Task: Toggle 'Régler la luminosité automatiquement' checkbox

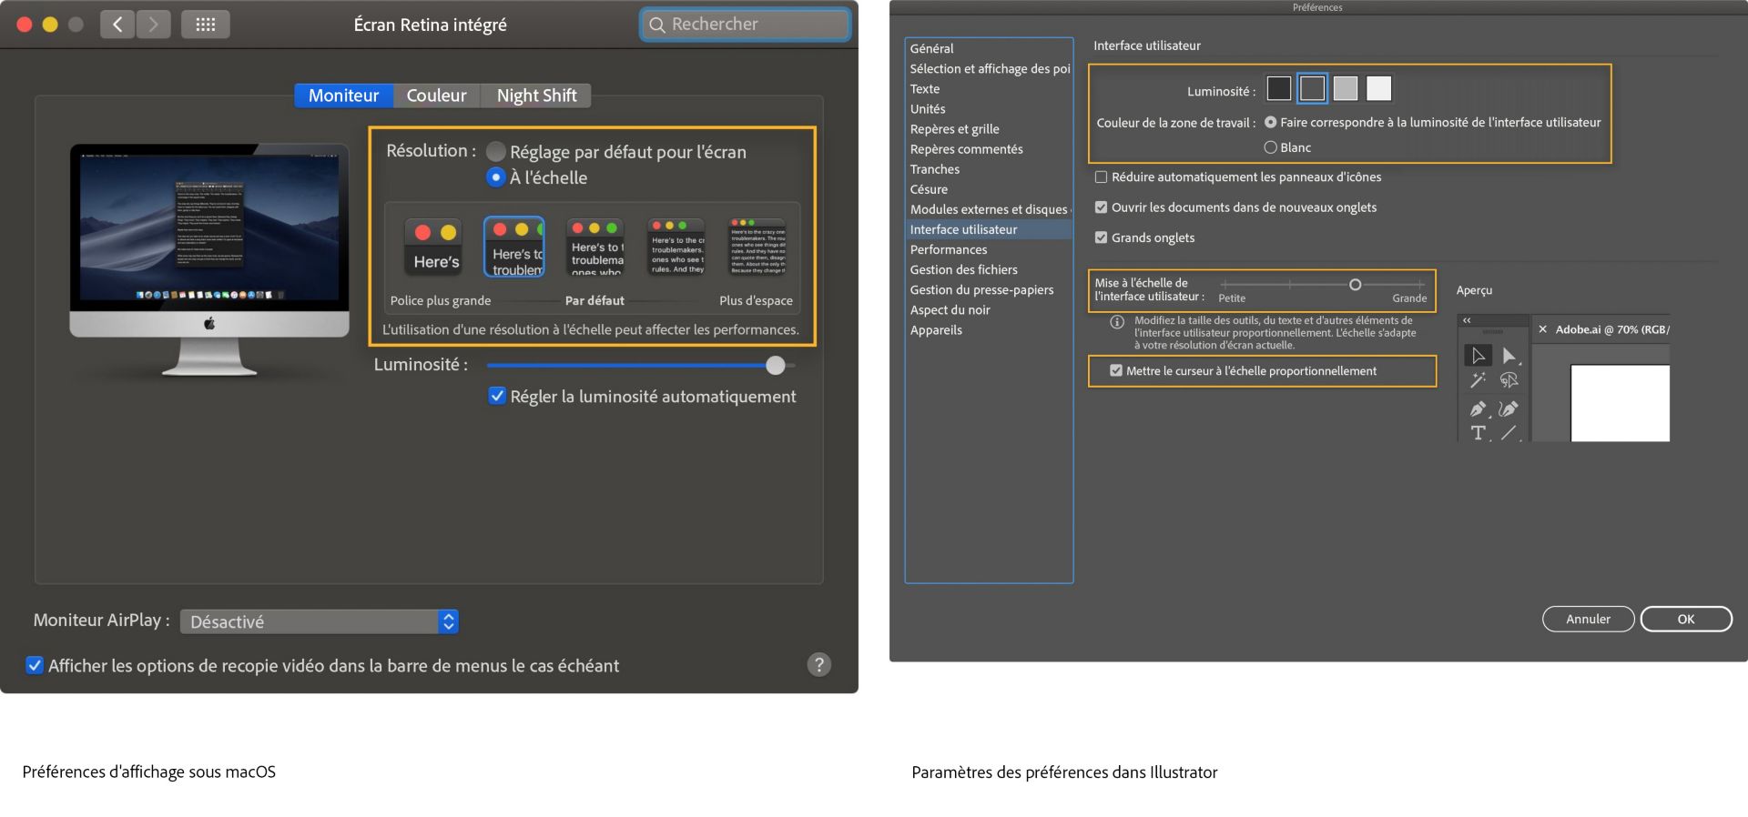Action: tap(497, 396)
